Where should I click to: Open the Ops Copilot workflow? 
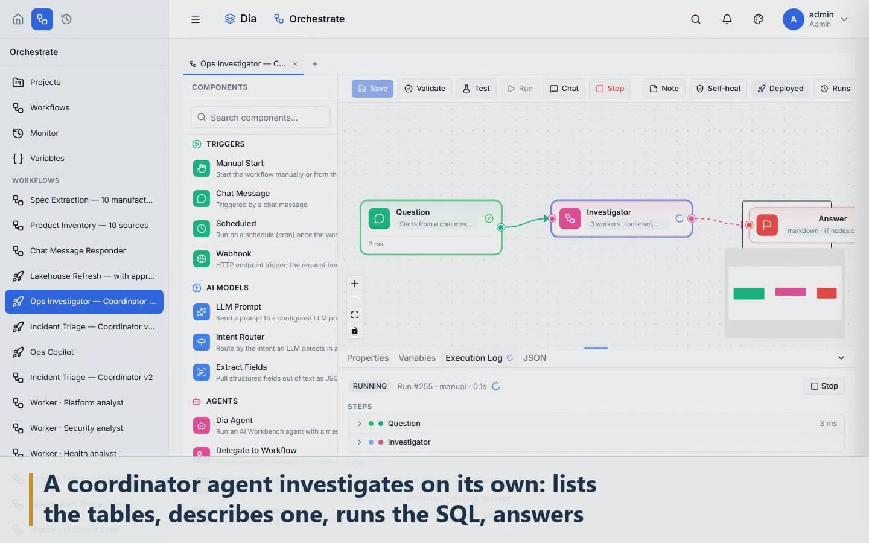(x=84, y=352)
